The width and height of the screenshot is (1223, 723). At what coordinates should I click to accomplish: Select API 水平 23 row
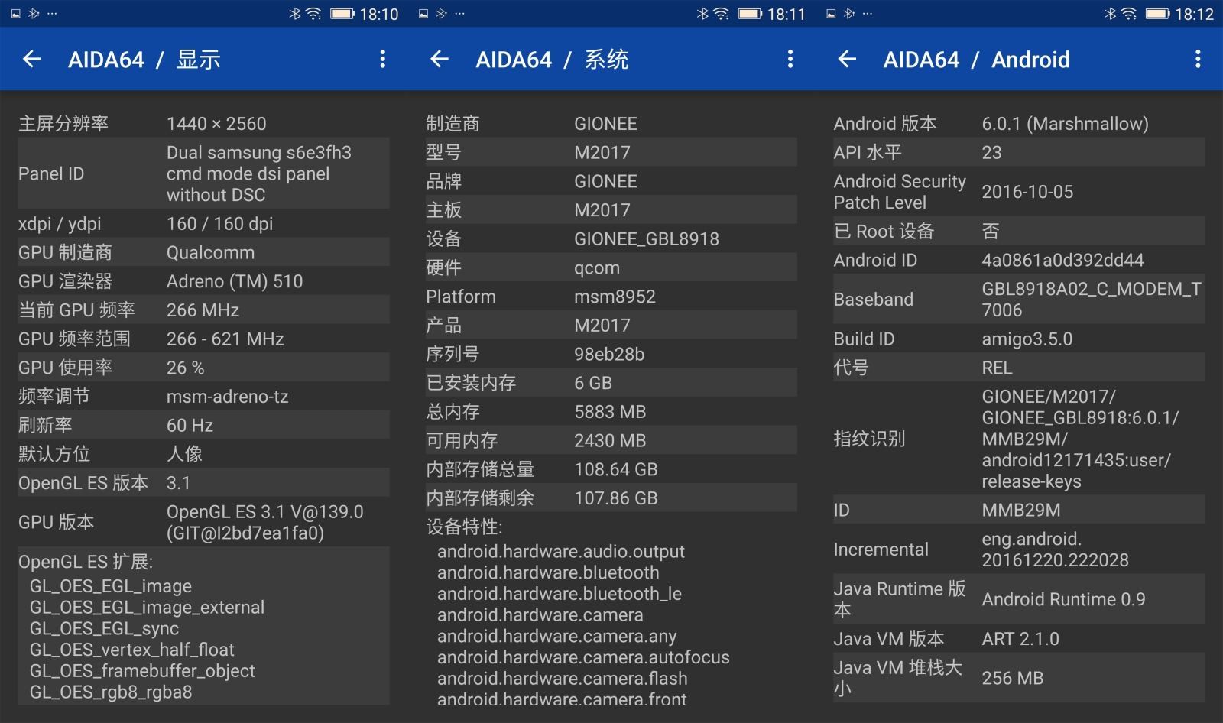[1019, 152]
